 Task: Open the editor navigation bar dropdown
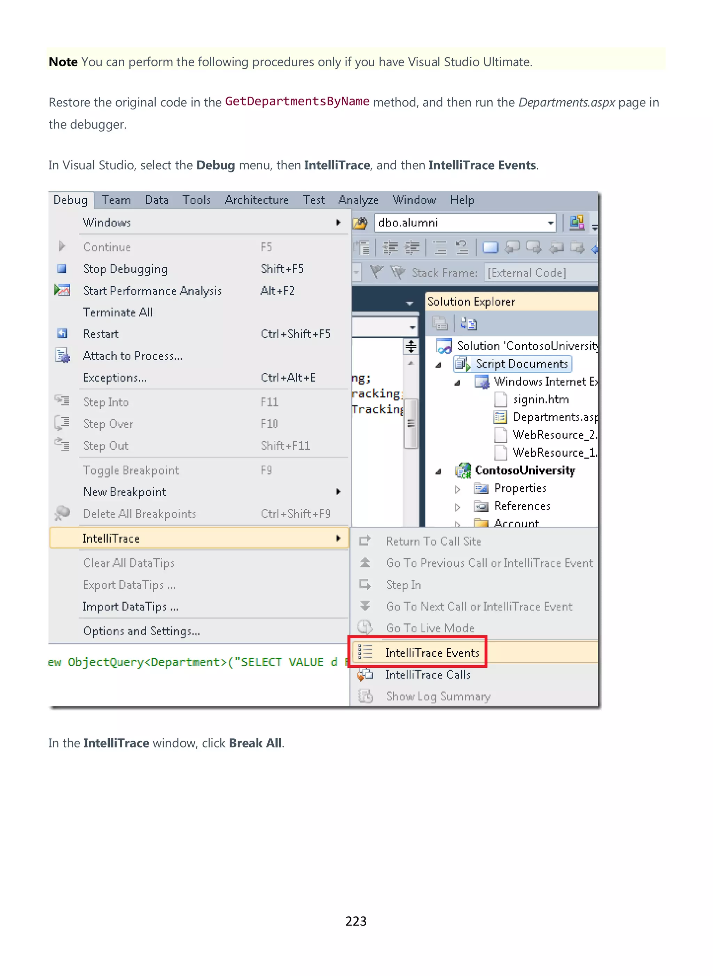(413, 328)
